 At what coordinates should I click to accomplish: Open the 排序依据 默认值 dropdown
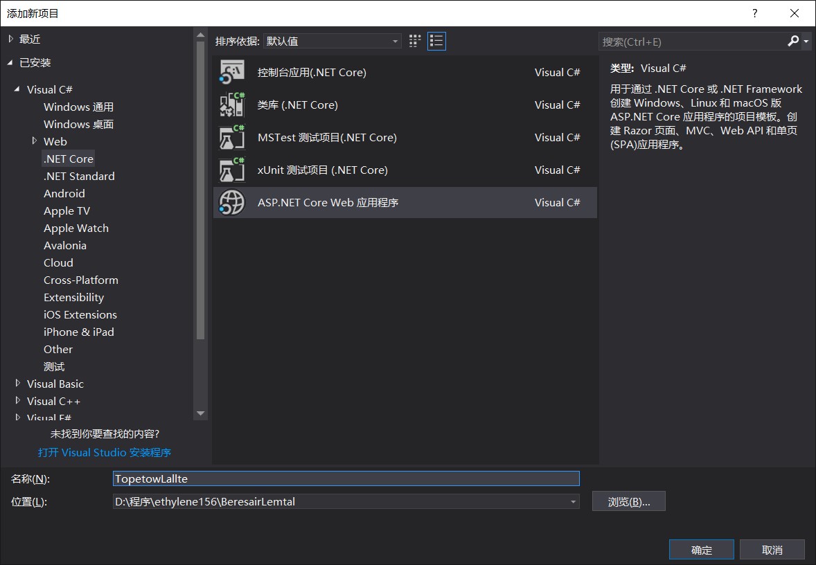(x=332, y=41)
